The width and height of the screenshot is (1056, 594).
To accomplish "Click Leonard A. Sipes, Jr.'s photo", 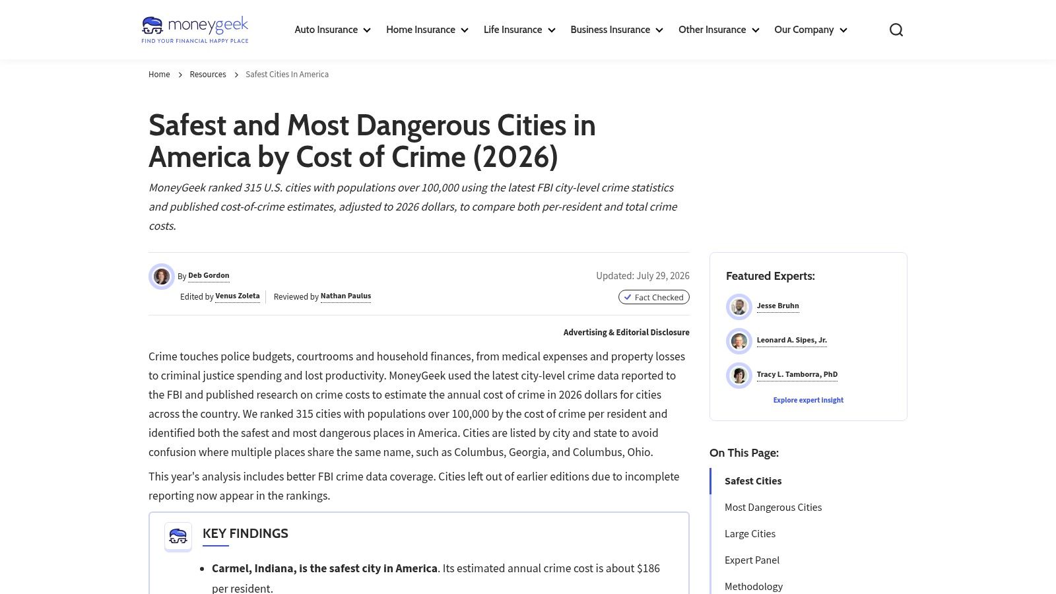I will pyautogui.click(x=739, y=341).
